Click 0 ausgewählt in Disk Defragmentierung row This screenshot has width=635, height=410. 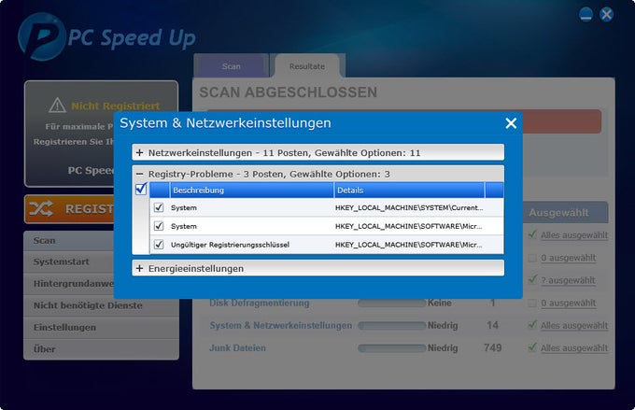click(x=568, y=303)
